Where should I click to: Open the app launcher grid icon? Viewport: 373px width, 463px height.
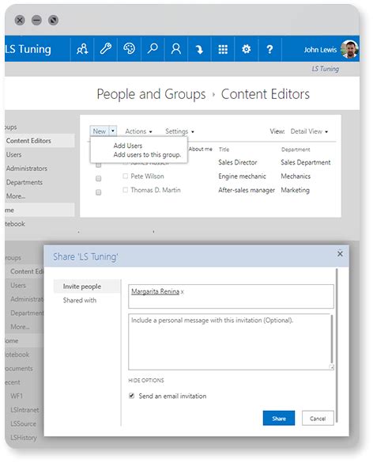pyautogui.click(x=223, y=49)
